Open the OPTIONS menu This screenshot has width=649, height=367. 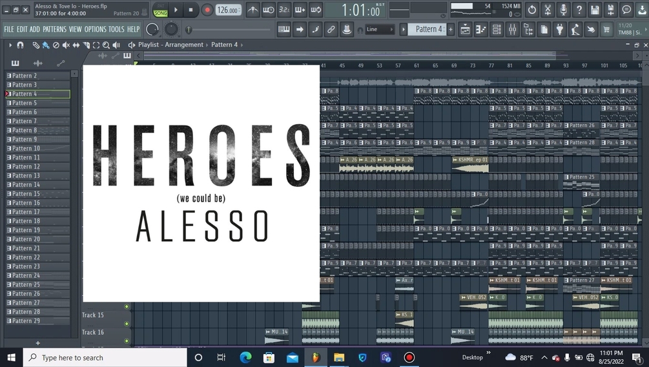(x=95, y=30)
